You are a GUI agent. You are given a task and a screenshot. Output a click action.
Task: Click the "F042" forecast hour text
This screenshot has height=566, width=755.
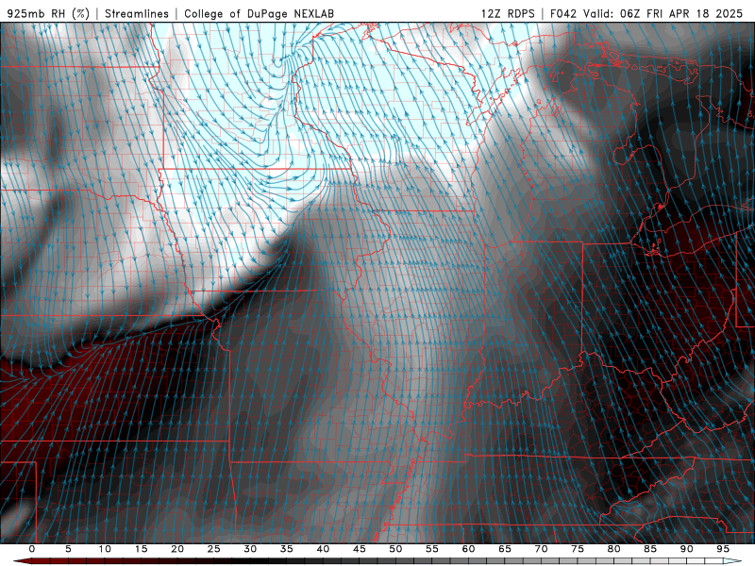(563, 13)
